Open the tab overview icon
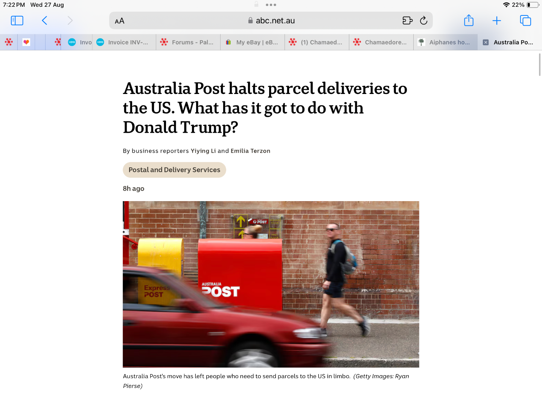The height and width of the screenshot is (406, 542). pos(525,21)
